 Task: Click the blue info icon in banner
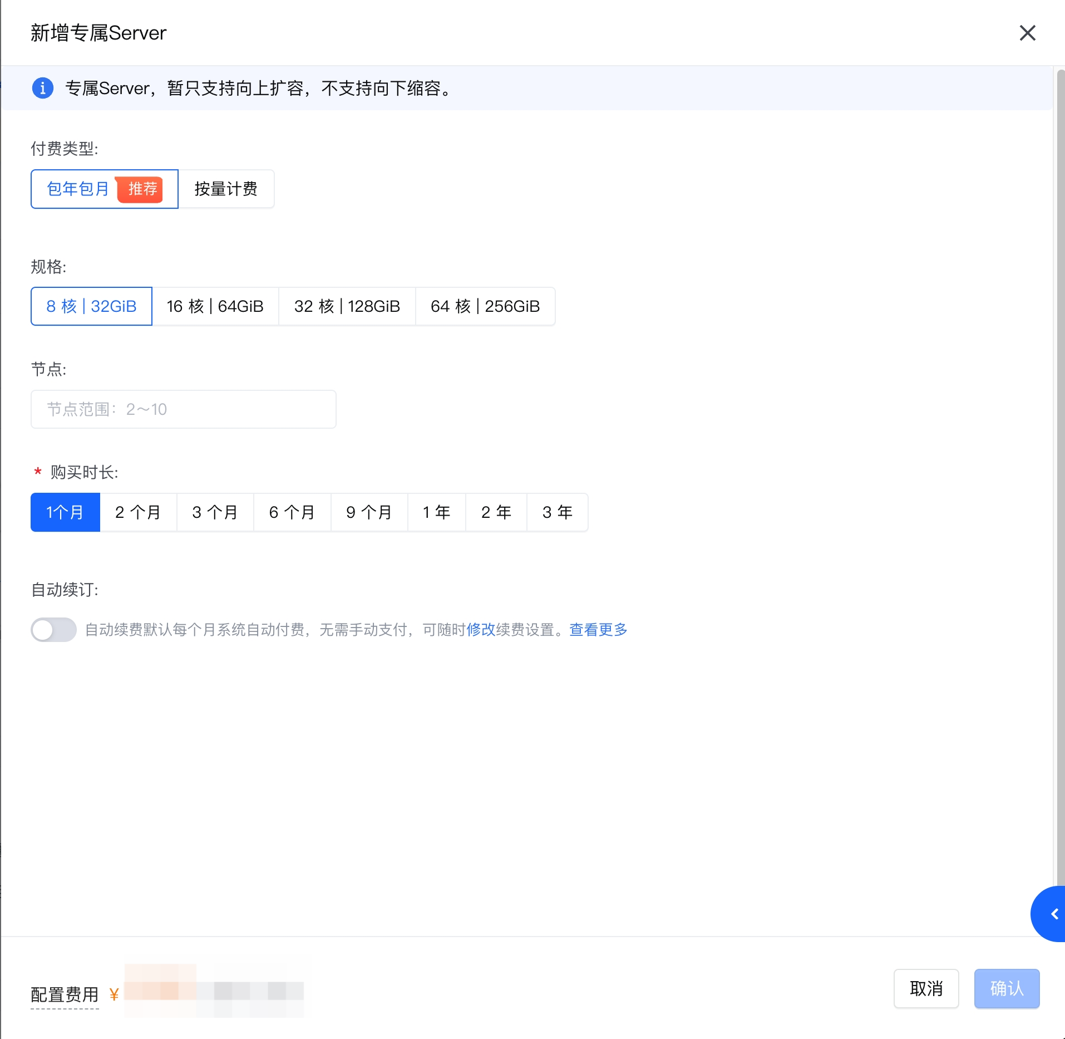pos(43,88)
